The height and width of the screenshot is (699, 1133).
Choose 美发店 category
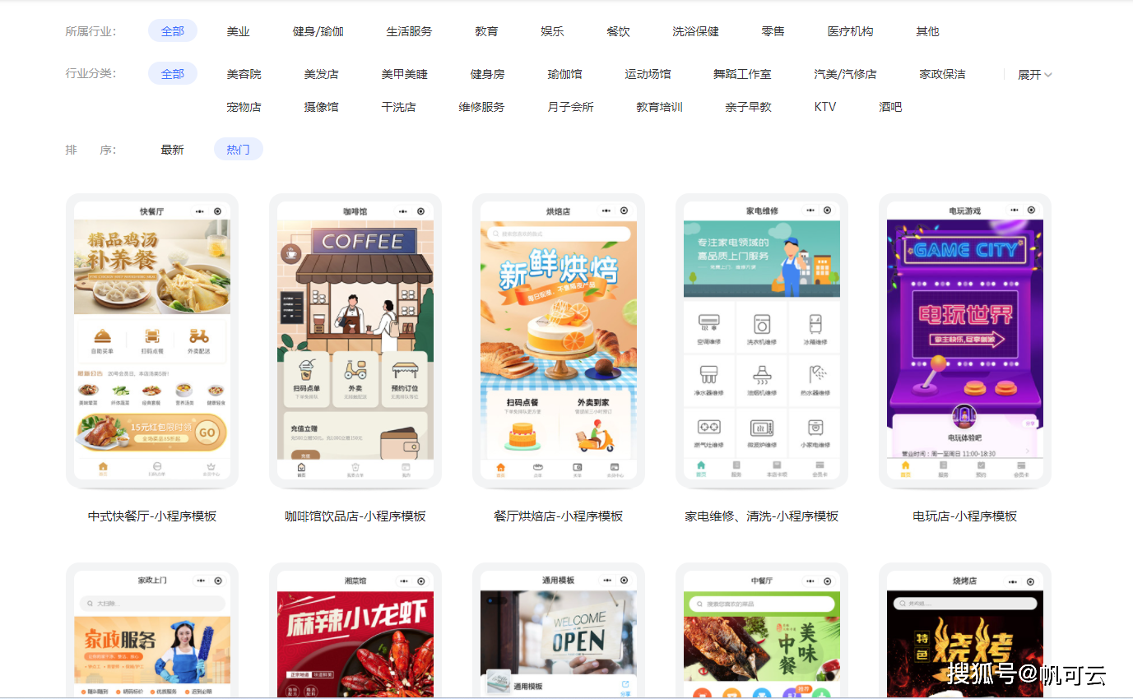click(x=321, y=74)
